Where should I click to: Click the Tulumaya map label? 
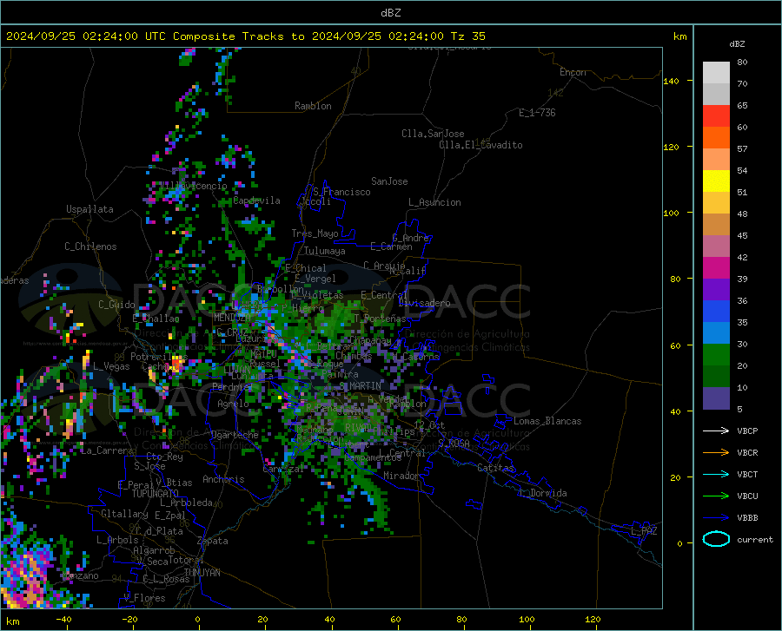325,251
